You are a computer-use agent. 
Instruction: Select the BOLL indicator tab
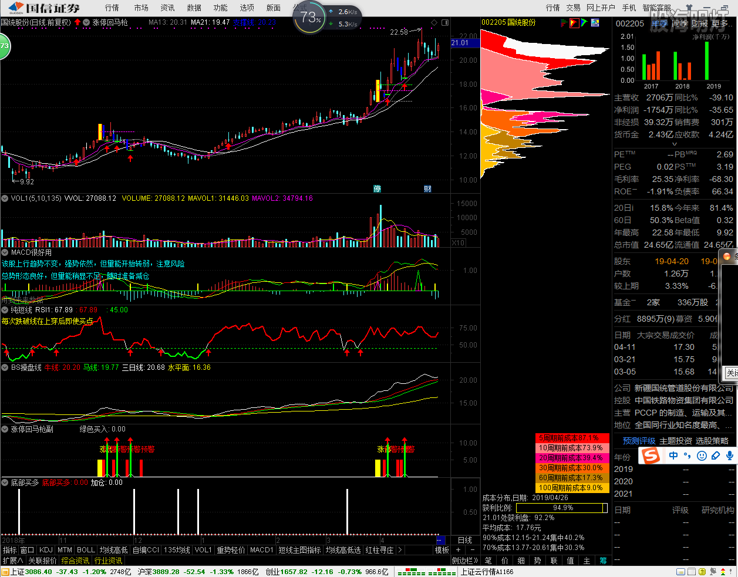86,550
